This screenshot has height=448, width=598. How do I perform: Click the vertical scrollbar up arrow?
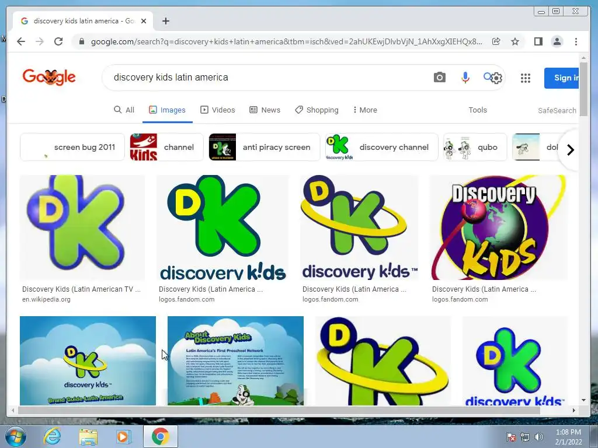pos(583,58)
